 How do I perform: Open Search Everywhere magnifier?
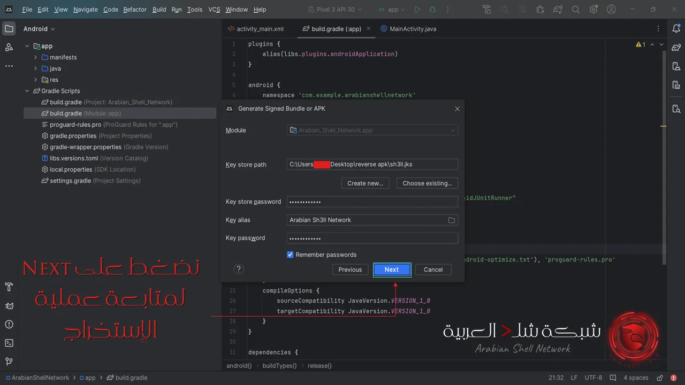coord(576,10)
